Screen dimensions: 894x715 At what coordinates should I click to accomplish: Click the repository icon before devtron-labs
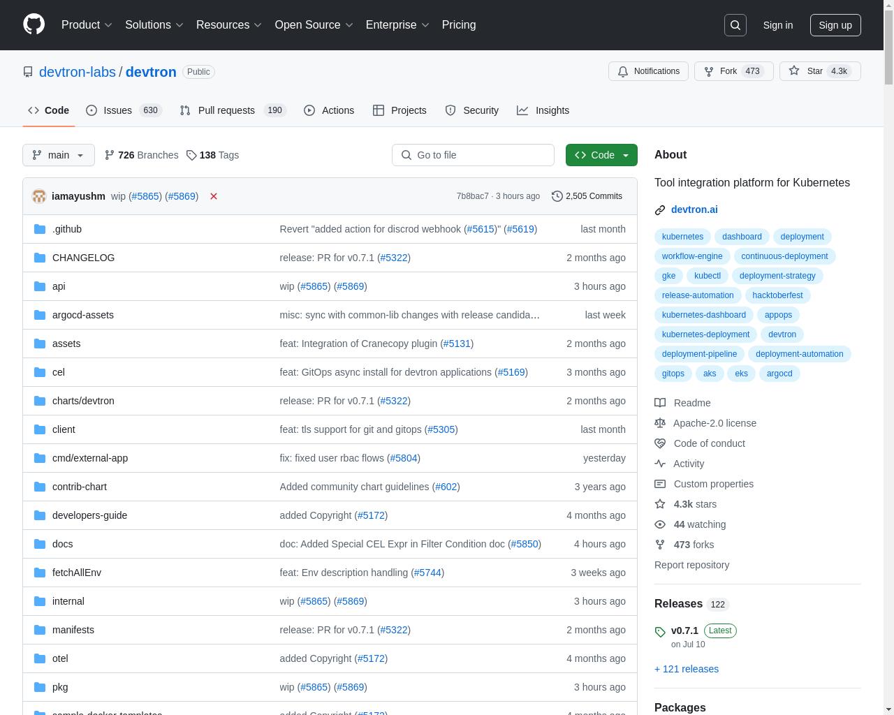28,72
